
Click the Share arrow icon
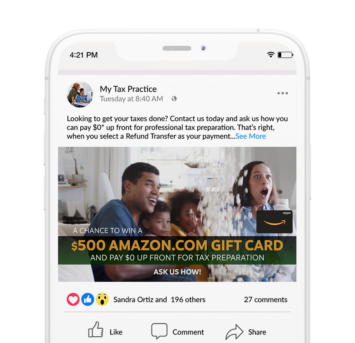tap(234, 332)
